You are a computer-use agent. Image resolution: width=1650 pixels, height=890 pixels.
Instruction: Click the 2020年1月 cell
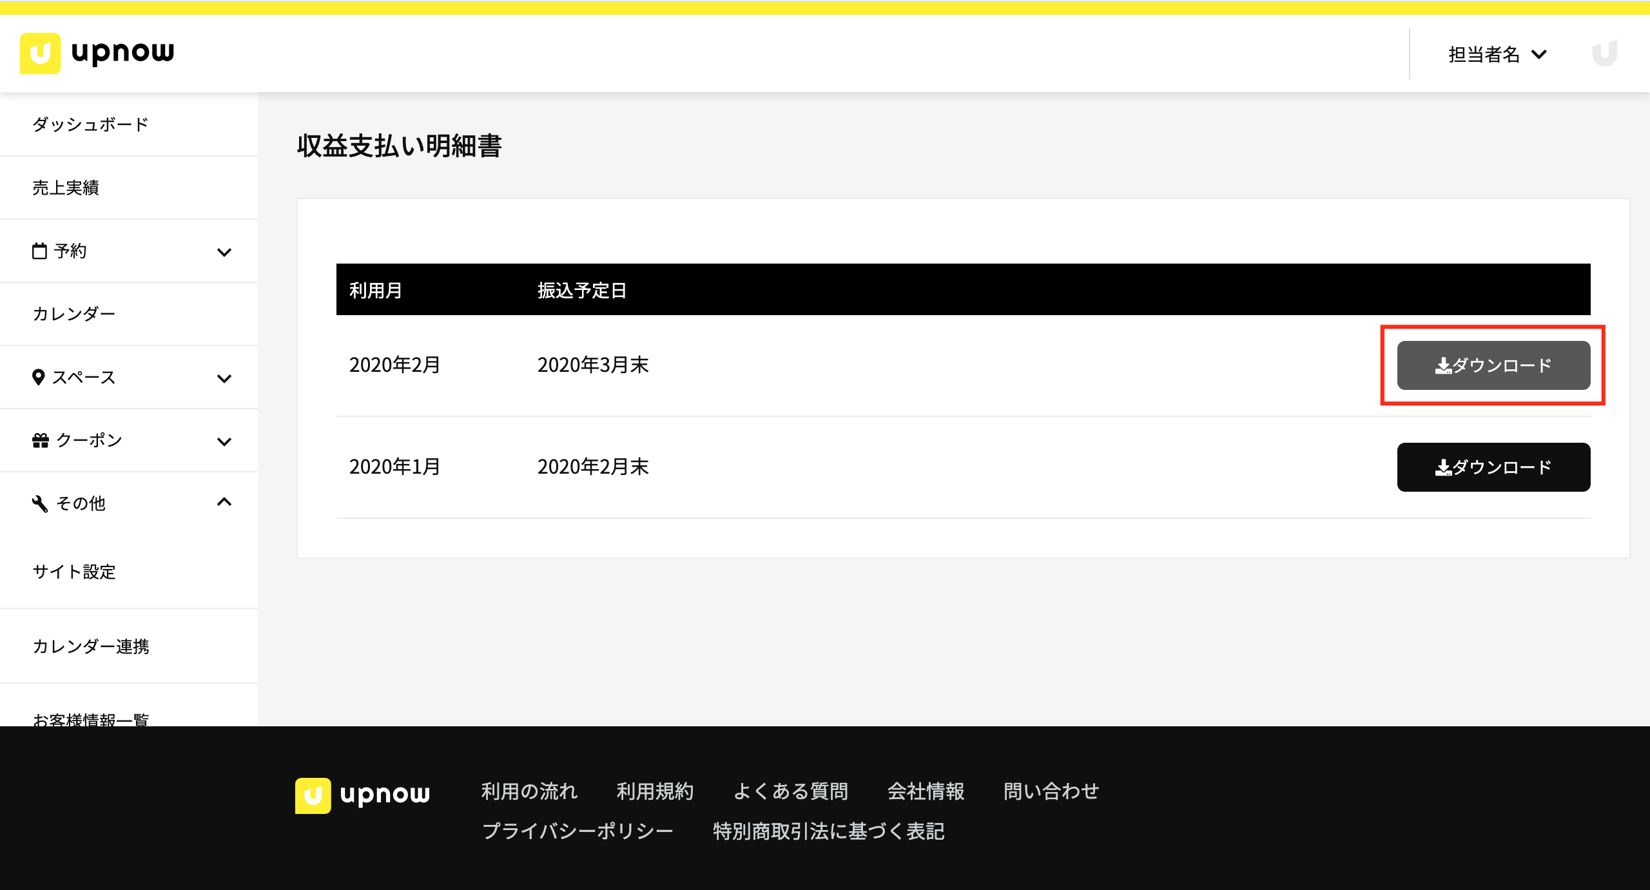tap(394, 467)
